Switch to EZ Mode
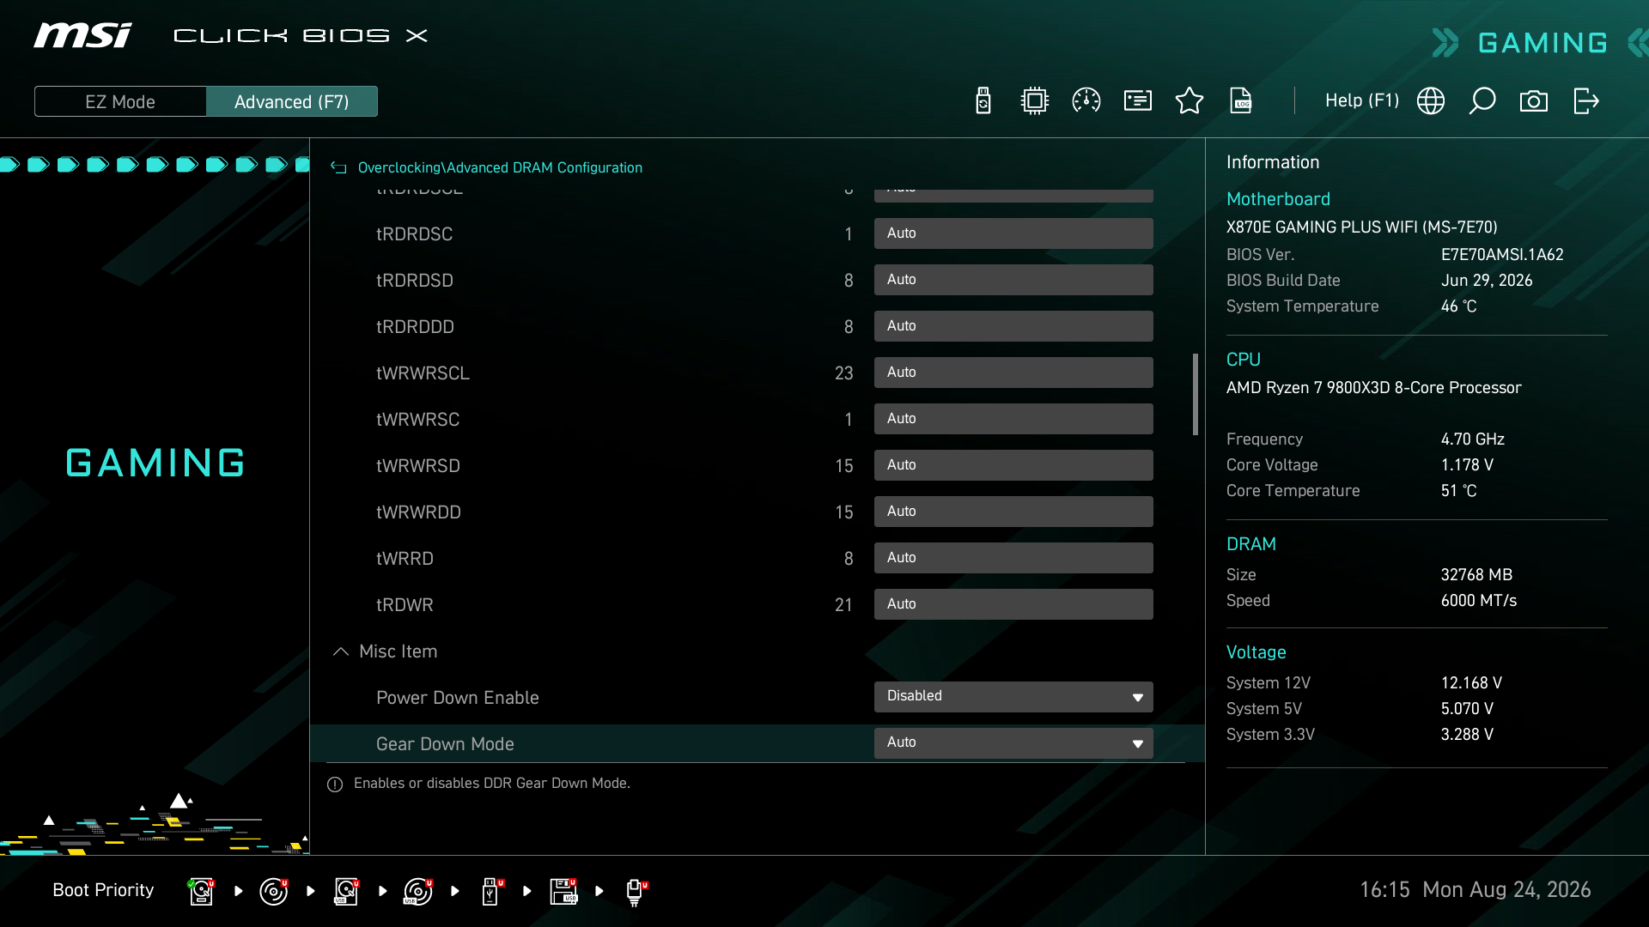The image size is (1649, 927). click(x=120, y=101)
